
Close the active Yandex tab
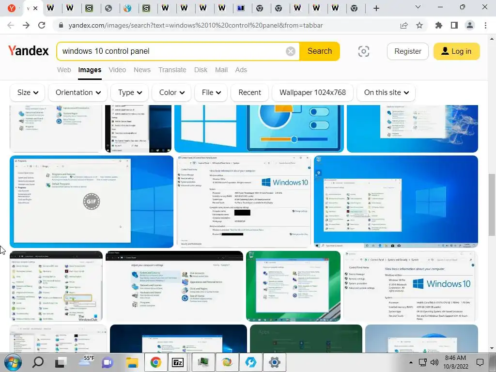35,8
